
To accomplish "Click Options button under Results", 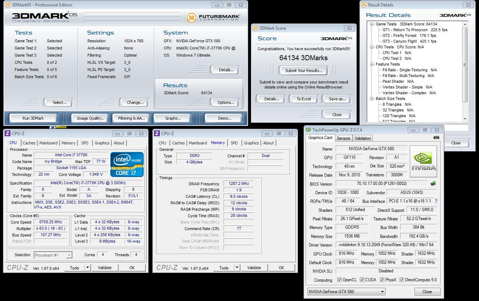I will [x=226, y=102].
